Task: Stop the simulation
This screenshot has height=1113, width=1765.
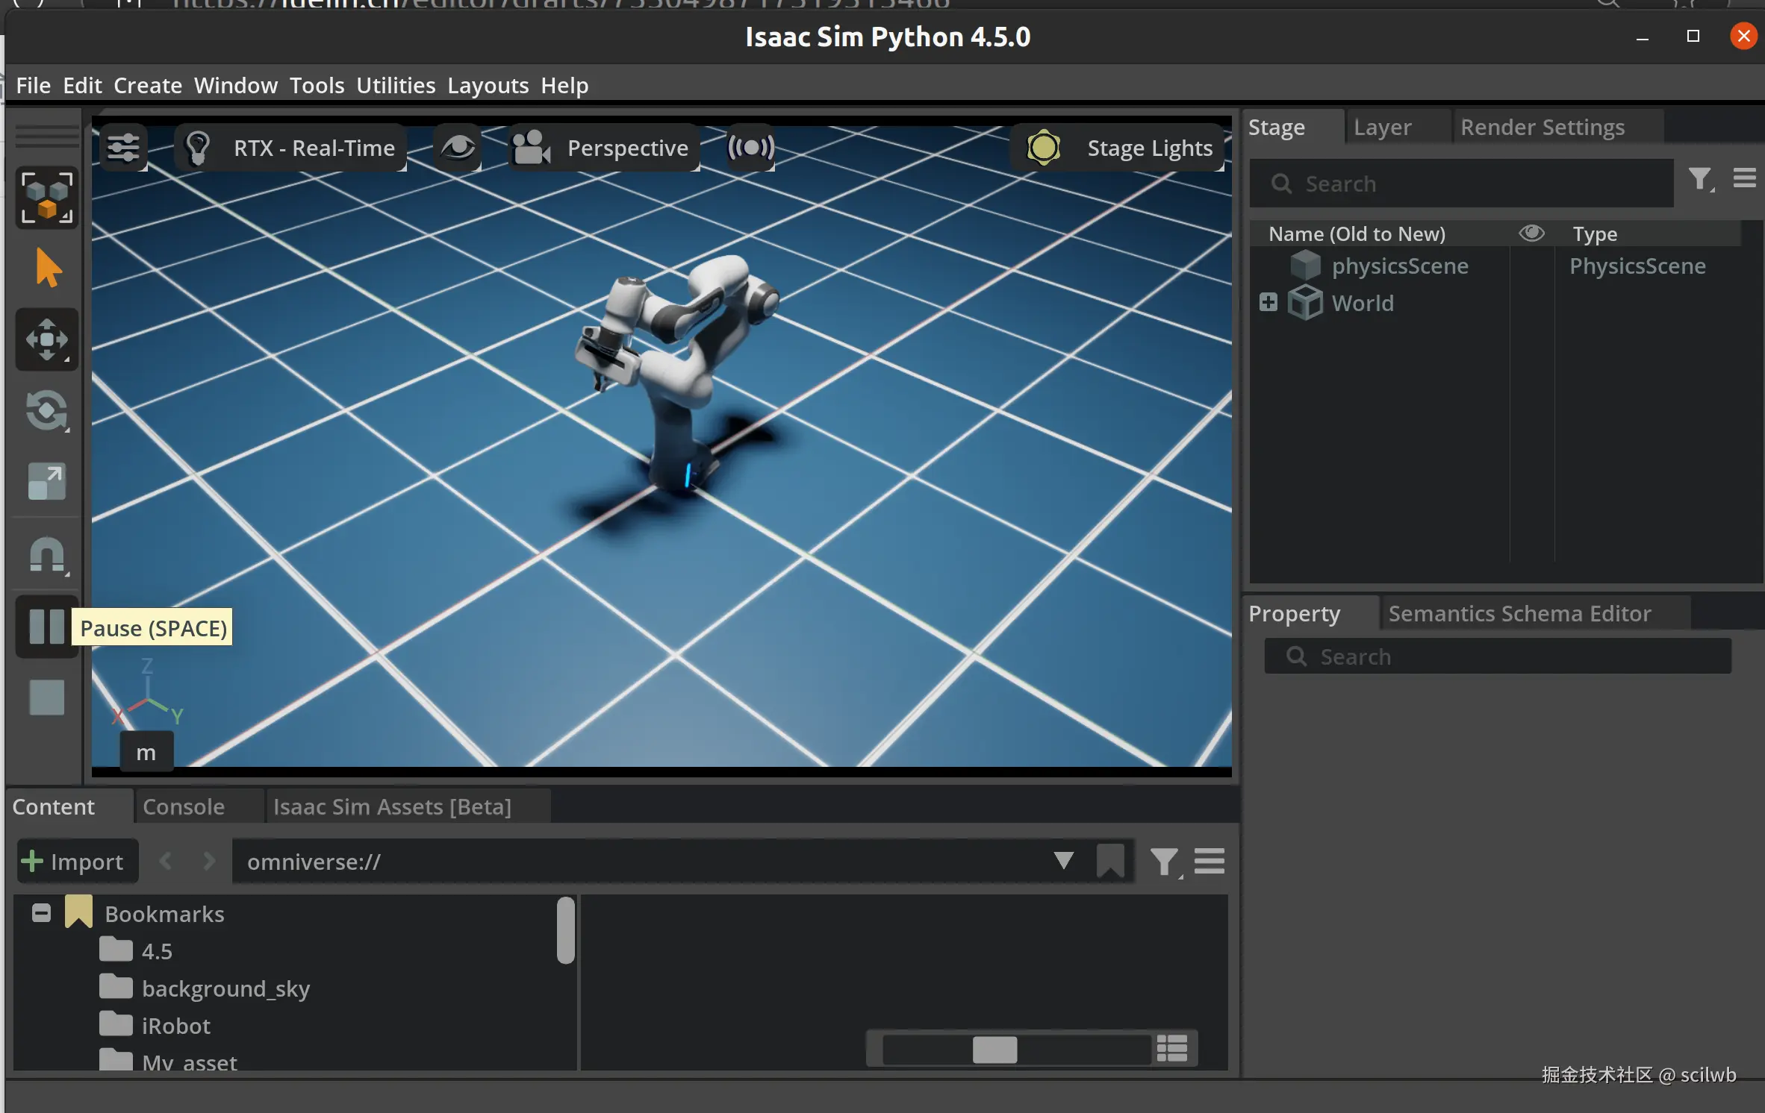Action: coord(47,697)
